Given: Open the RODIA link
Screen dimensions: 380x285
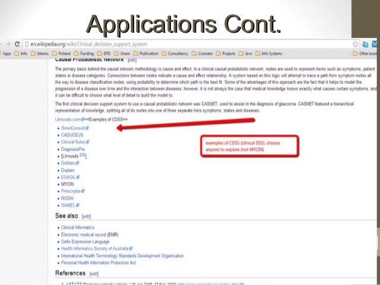Looking at the screenshot, I should click(67, 198).
